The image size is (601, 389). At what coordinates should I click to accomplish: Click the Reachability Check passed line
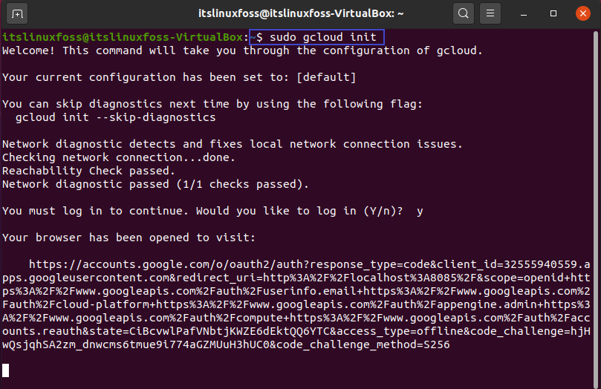tap(88, 171)
